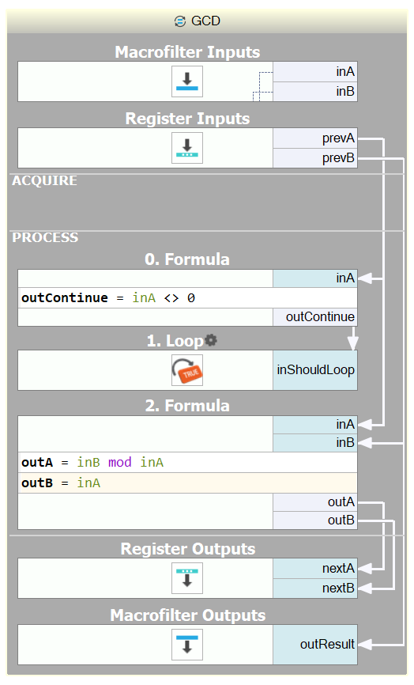Click the Register Inputs block icon
Viewport: 414px width, 685px height.
pos(186,148)
